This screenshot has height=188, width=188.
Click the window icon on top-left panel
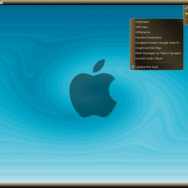pos(1,2)
